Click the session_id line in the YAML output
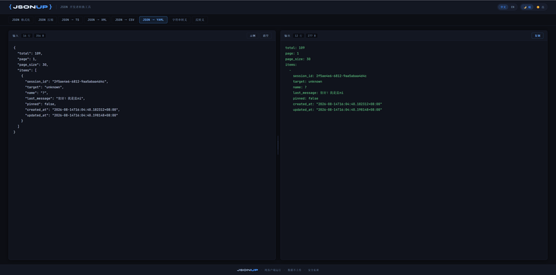 329,76
